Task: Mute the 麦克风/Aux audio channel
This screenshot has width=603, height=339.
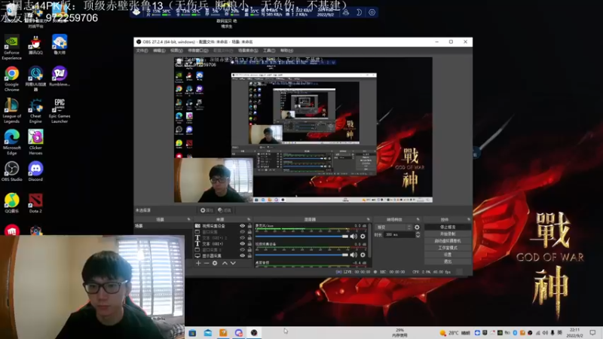Action: point(354,237)
